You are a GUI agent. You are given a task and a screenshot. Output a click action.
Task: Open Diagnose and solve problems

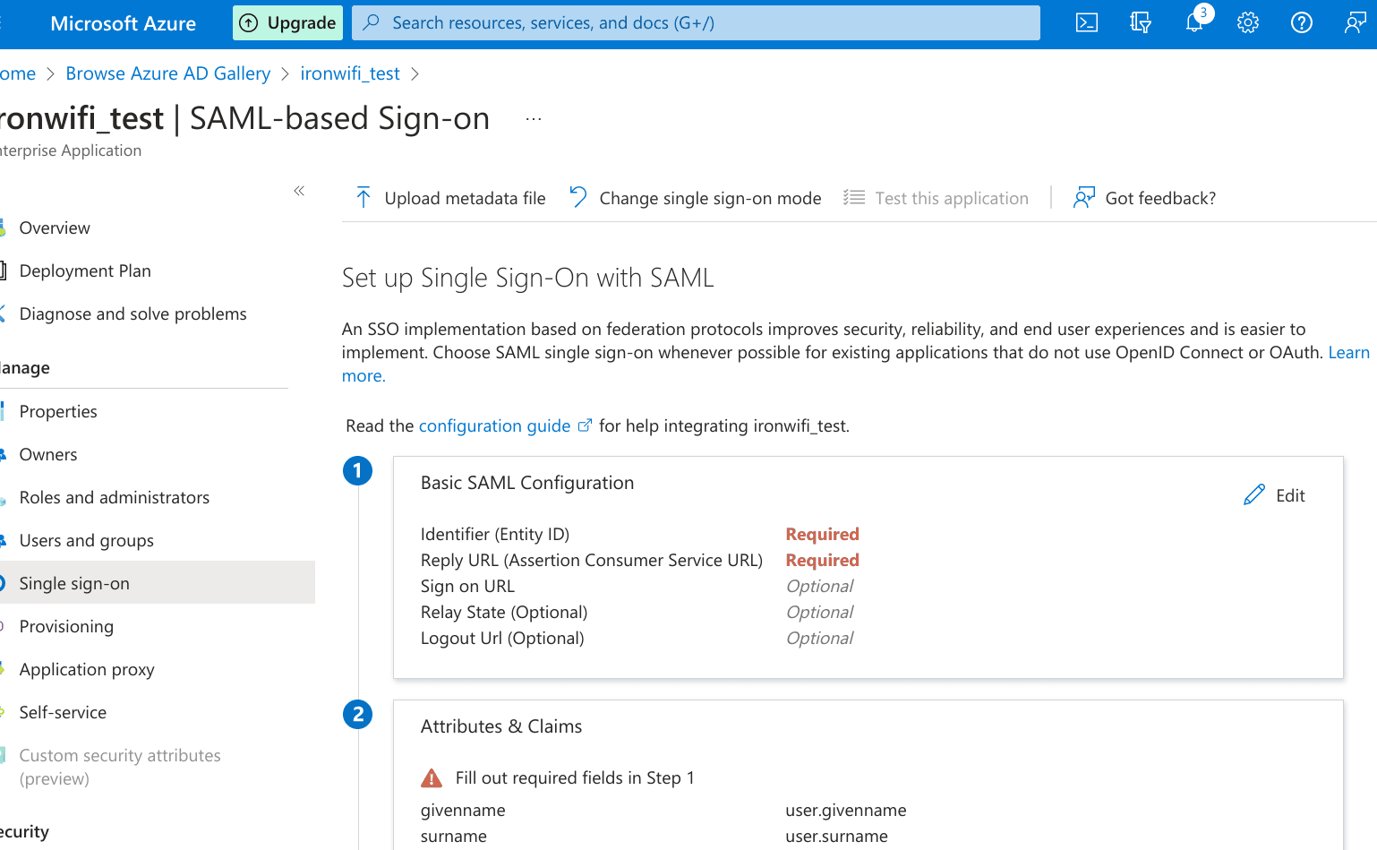pyautogui.click(x=133, y=313)
